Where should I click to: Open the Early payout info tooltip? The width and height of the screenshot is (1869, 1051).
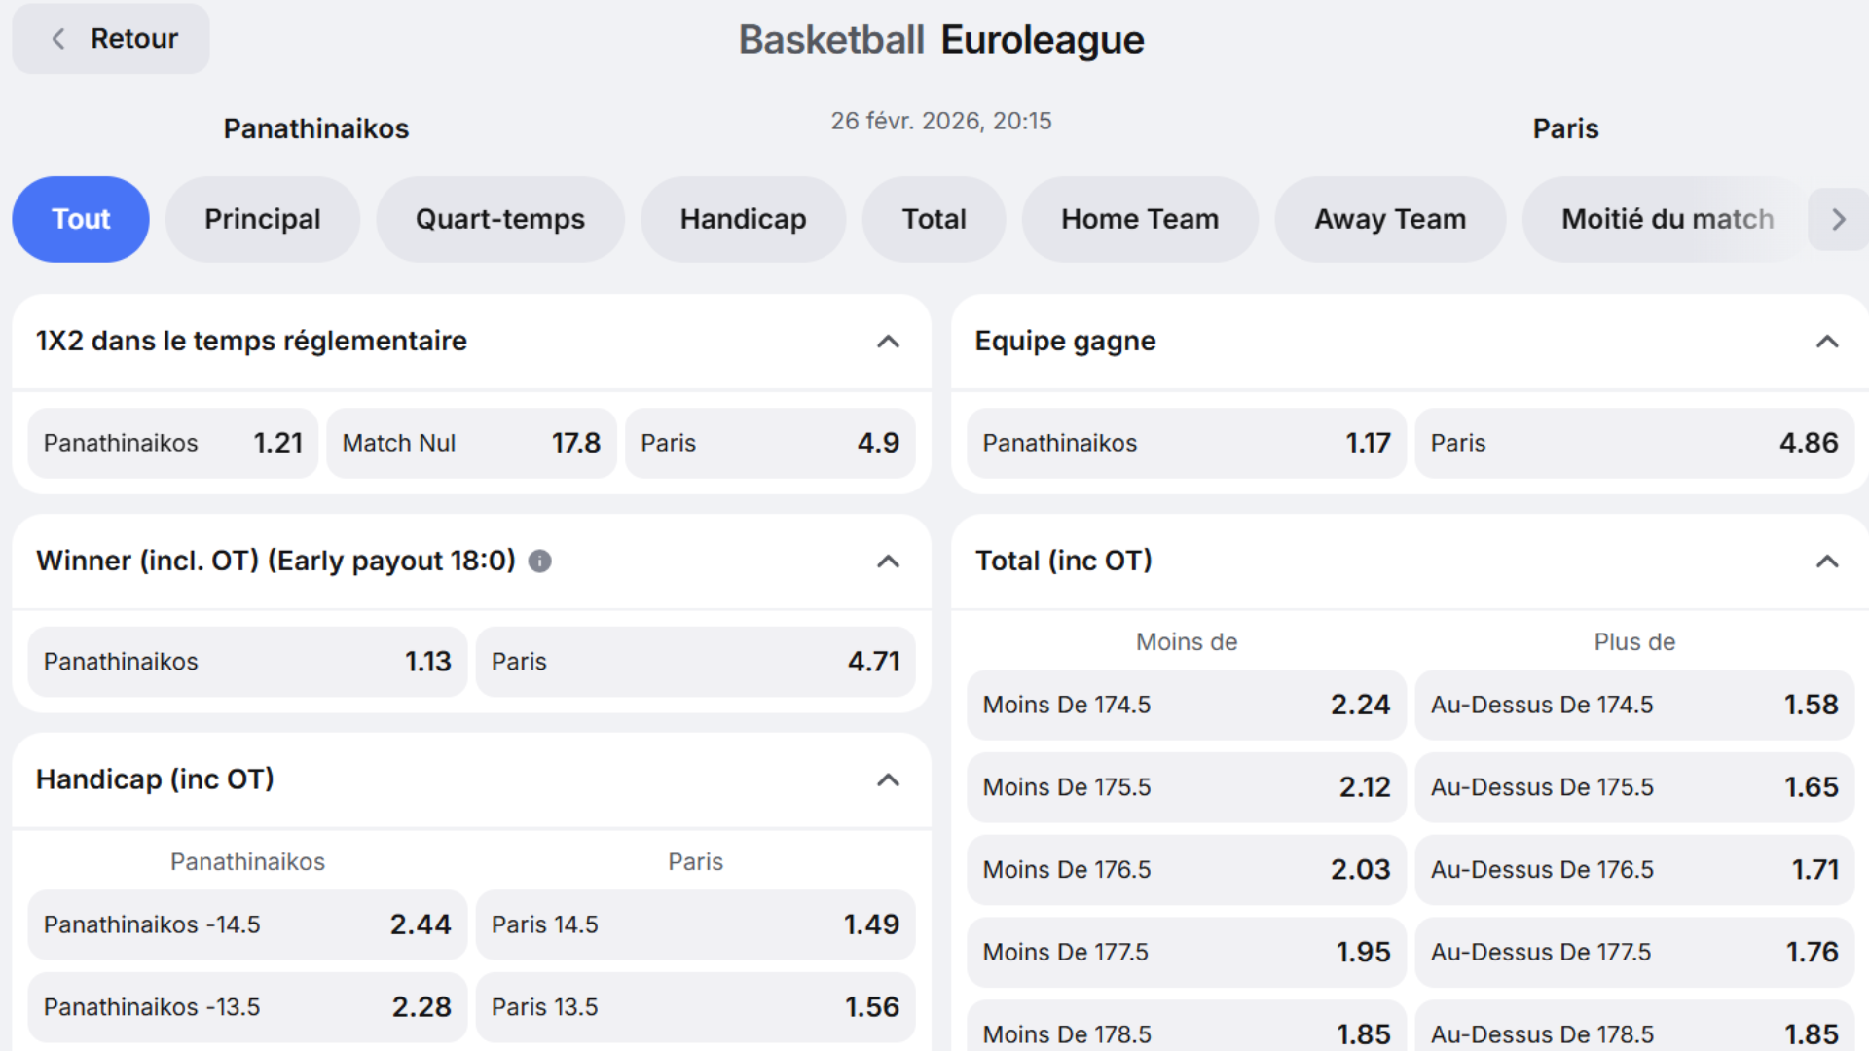pyautogui.click(x=539, y=562)
